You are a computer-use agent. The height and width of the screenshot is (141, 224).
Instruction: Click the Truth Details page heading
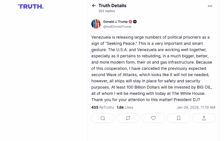click(x=112, y=6)
